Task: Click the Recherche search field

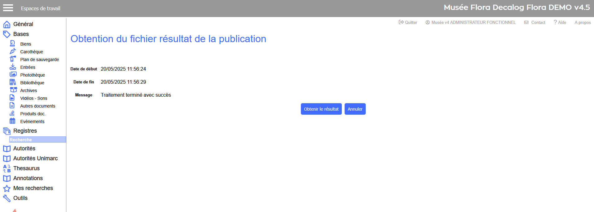Action: [x=38, y=140]
